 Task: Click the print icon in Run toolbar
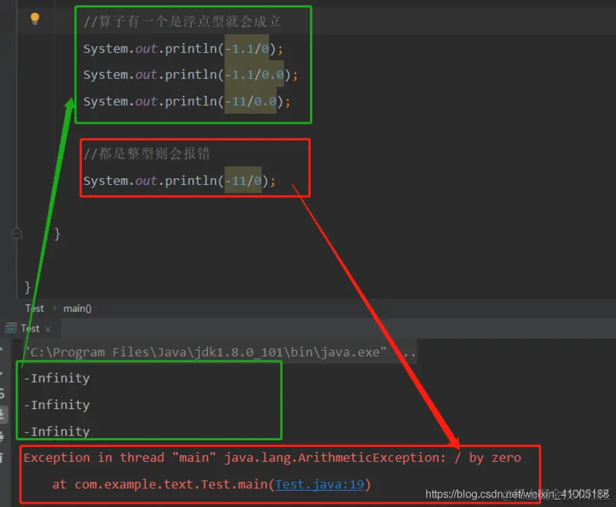tap(2, 436)
